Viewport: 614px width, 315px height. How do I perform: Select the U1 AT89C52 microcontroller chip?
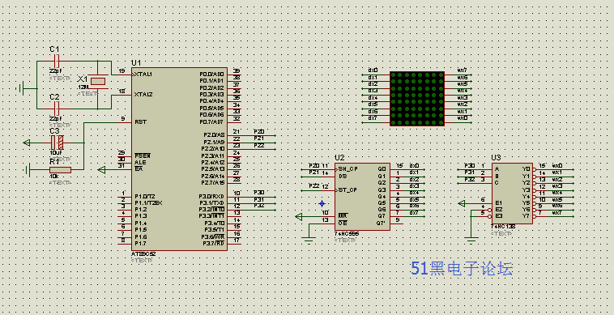(179, 159)
